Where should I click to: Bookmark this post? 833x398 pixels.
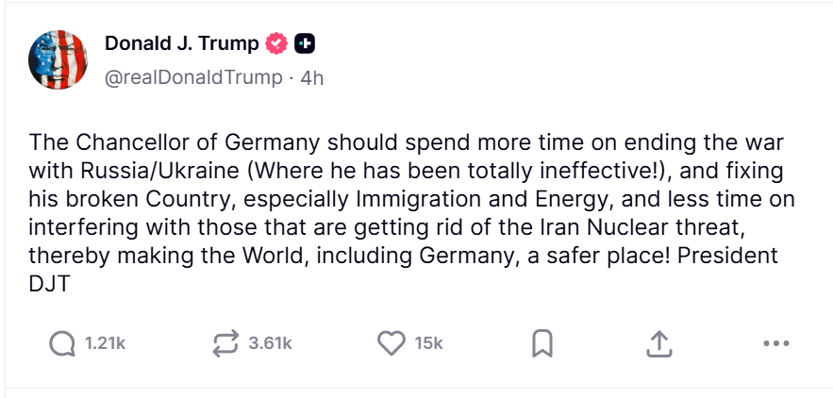541,343
